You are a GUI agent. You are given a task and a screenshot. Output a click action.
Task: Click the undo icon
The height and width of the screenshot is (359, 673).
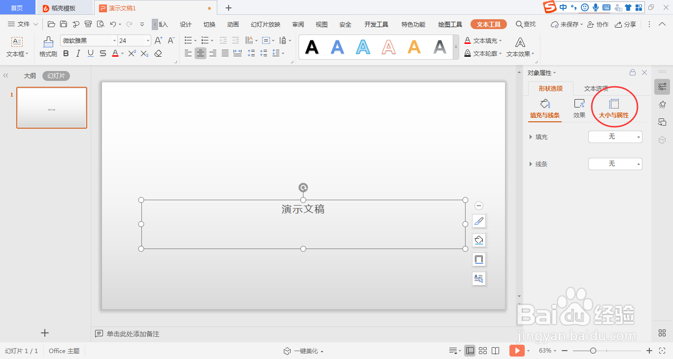pyautogui.click(x=113, y=24)
